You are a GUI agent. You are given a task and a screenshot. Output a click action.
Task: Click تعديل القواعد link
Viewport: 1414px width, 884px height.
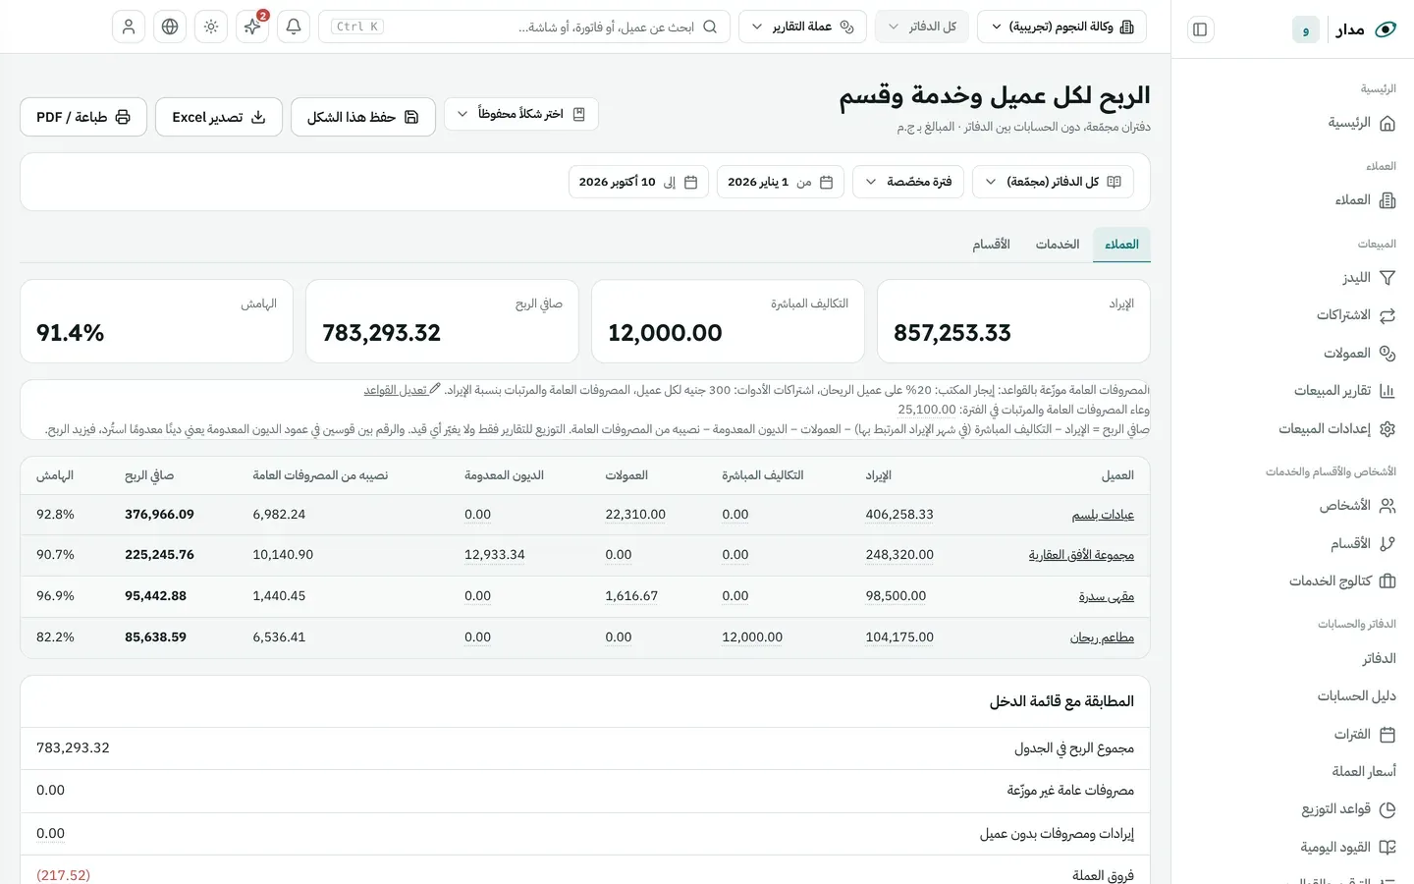[x=402, y=390]
